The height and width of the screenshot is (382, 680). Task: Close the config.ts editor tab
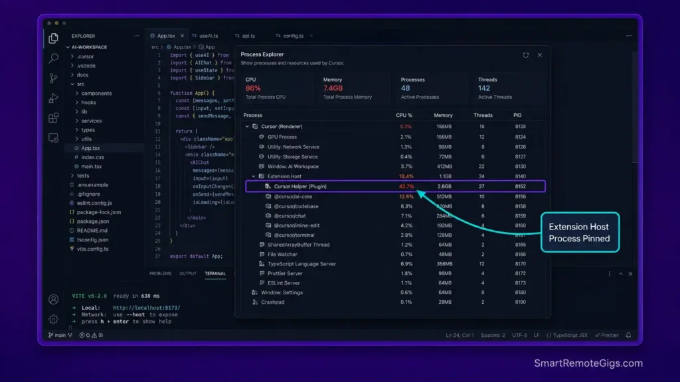point(311,36)
